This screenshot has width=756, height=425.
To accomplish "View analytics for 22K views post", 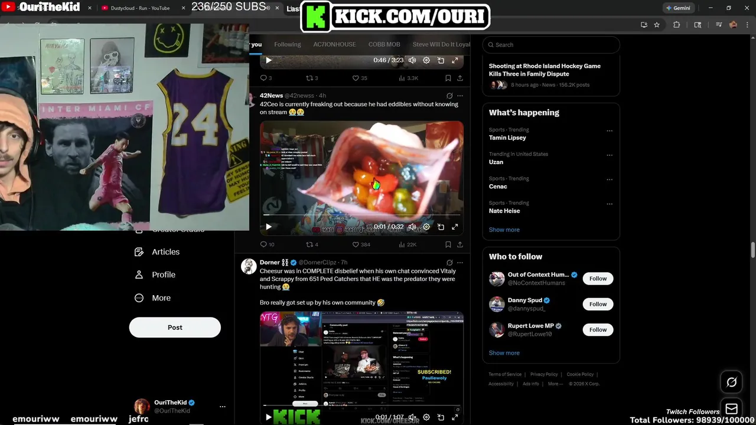I will [x=408, y=244].
